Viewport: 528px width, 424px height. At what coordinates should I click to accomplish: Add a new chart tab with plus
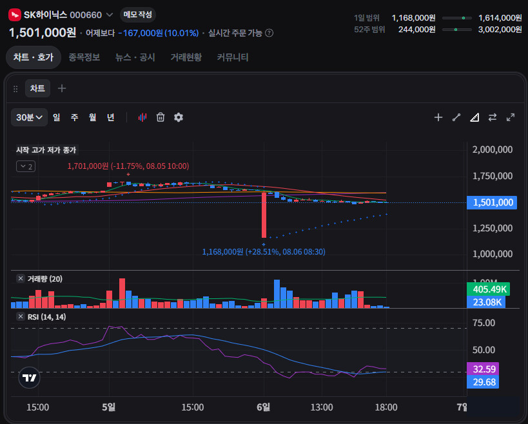[62, 88]
